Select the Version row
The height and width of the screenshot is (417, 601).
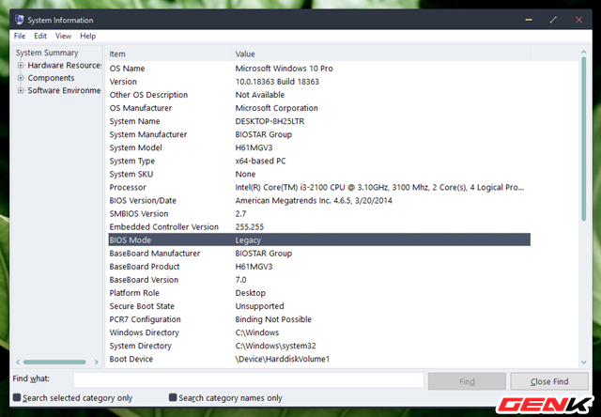click(319, 82)
